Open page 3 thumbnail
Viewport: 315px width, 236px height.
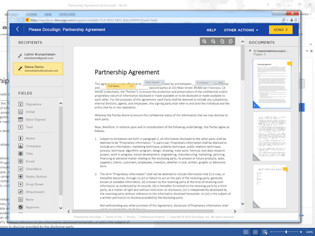[270, 186]
